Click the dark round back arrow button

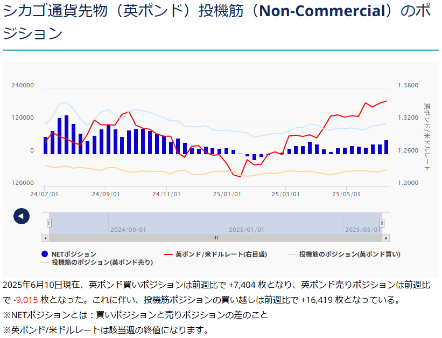coord(22,216)
